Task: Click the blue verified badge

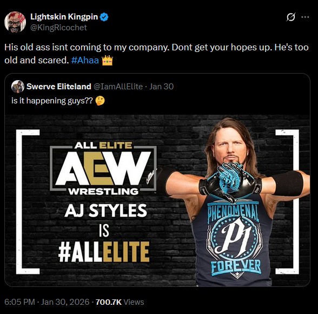Action: tap(104, 17)
